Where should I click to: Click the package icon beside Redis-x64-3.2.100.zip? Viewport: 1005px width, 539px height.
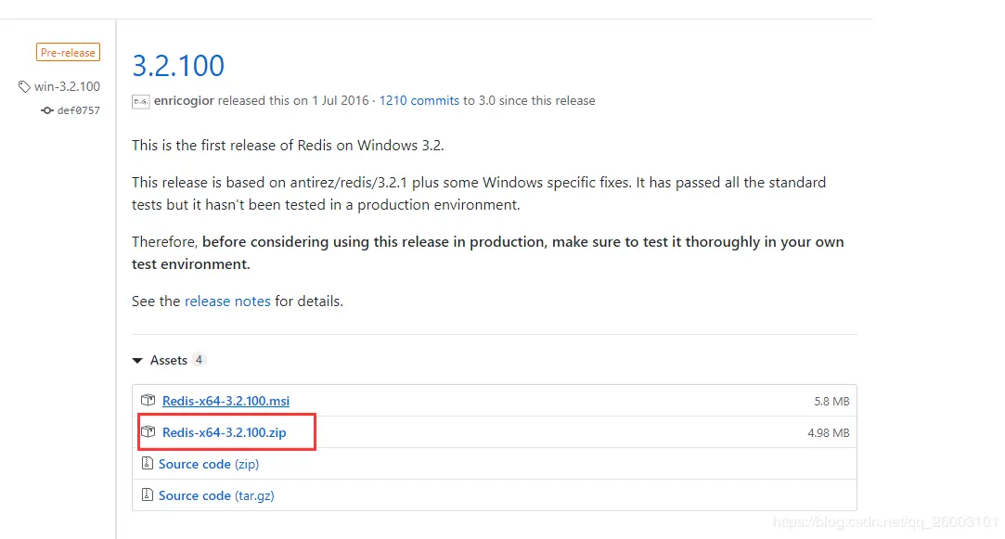(x=148, y=431)
